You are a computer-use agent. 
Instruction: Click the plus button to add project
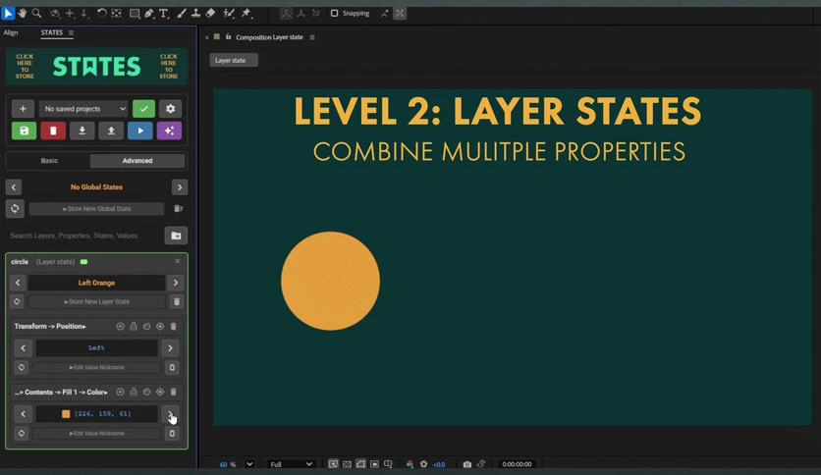(23, 108)
